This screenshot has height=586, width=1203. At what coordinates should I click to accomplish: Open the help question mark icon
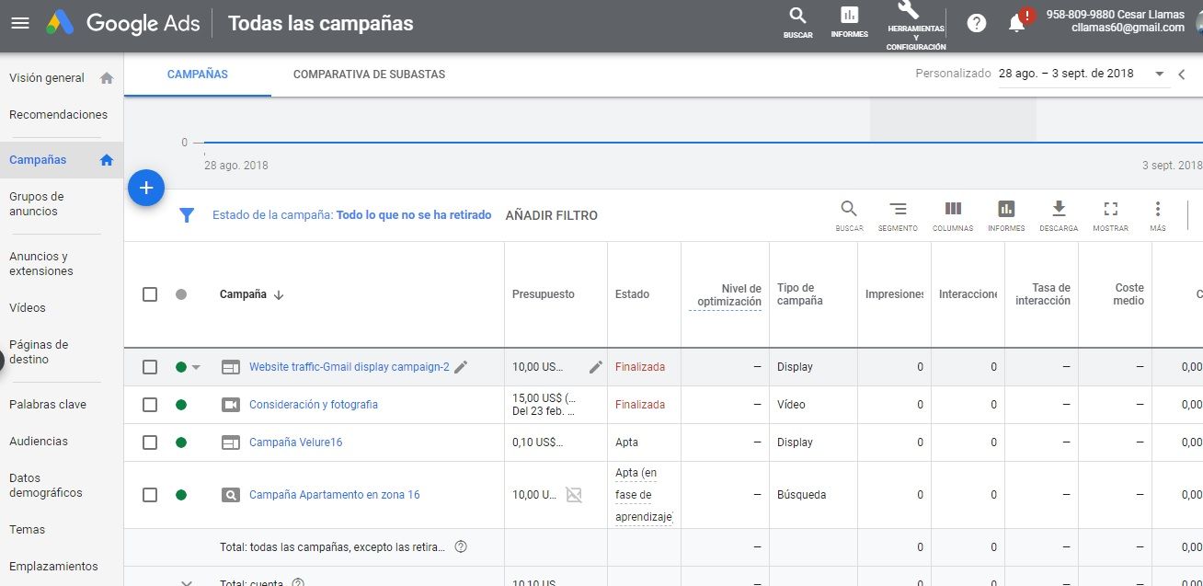[x=977, y=23]
